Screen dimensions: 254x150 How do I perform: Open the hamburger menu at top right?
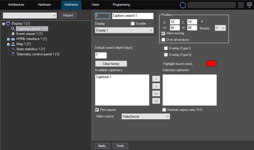tap(249, 5)
